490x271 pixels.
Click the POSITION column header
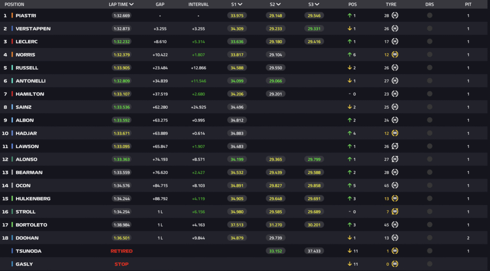point(14,4)
